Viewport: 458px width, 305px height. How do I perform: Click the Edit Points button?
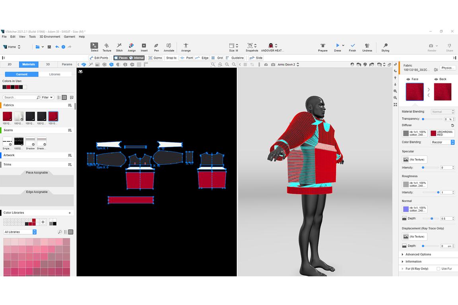click(99, 58)
